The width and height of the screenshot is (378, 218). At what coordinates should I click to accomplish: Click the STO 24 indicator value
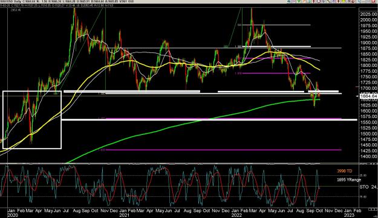pyautogui.click(x=368, y=187)
